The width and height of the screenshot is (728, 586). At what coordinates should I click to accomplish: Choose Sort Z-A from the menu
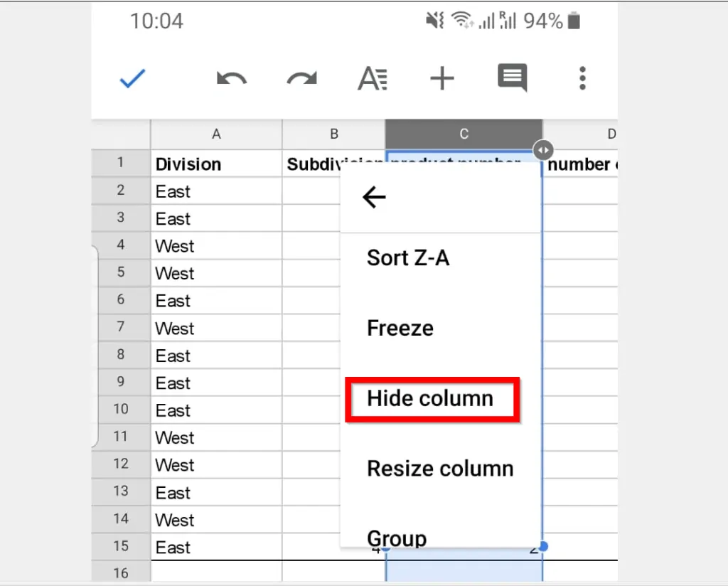point(409,257)
